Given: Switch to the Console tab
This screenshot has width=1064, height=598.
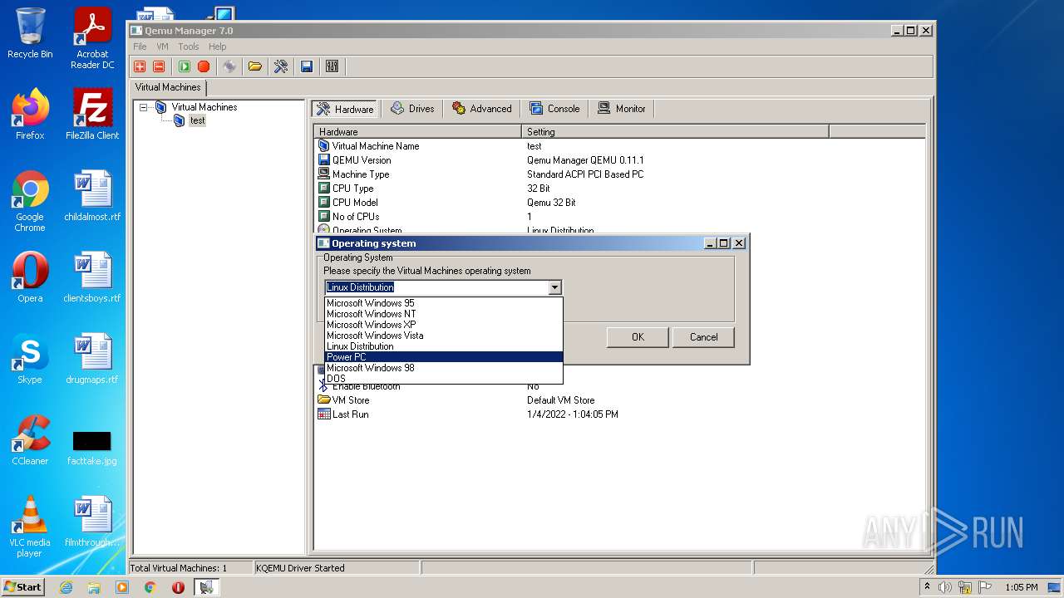Looking at the screenshot, I should 554,109.
